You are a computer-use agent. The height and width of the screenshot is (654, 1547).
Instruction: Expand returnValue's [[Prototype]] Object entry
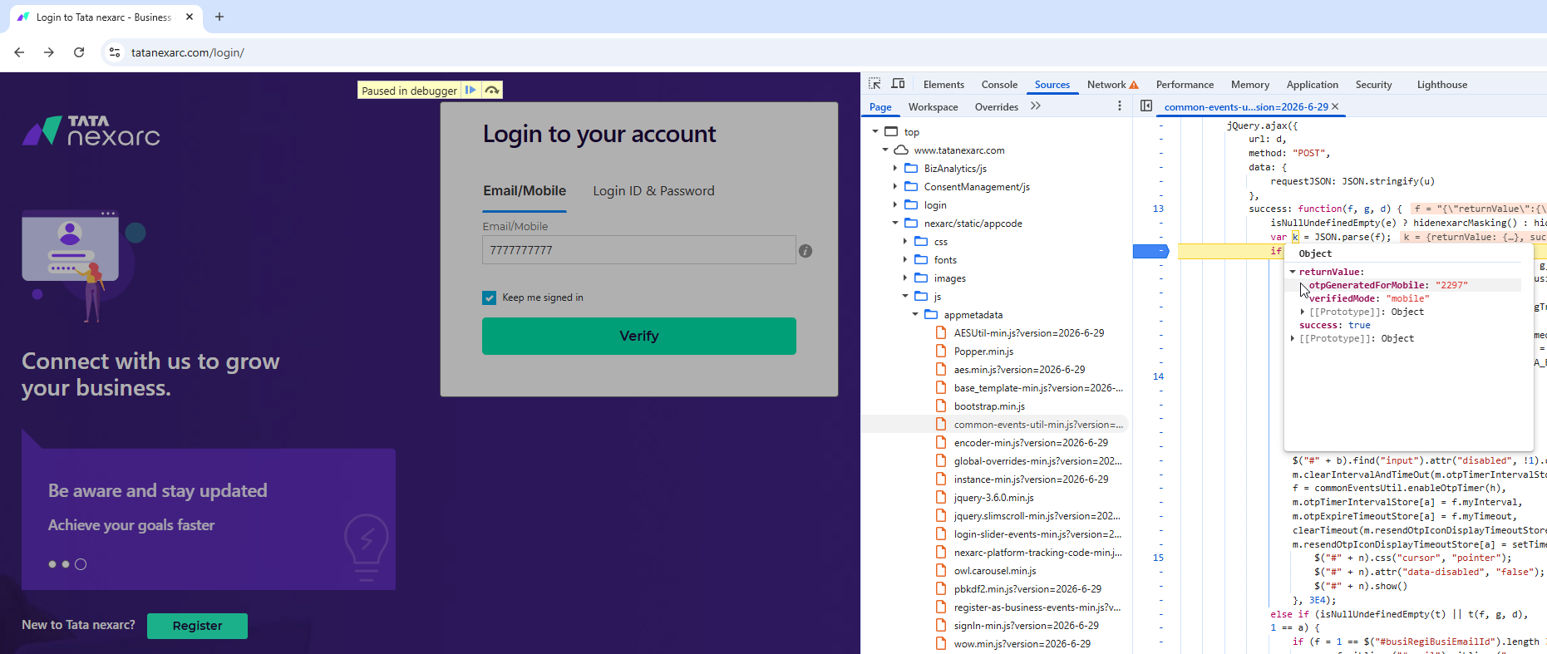pos(1303,312)
